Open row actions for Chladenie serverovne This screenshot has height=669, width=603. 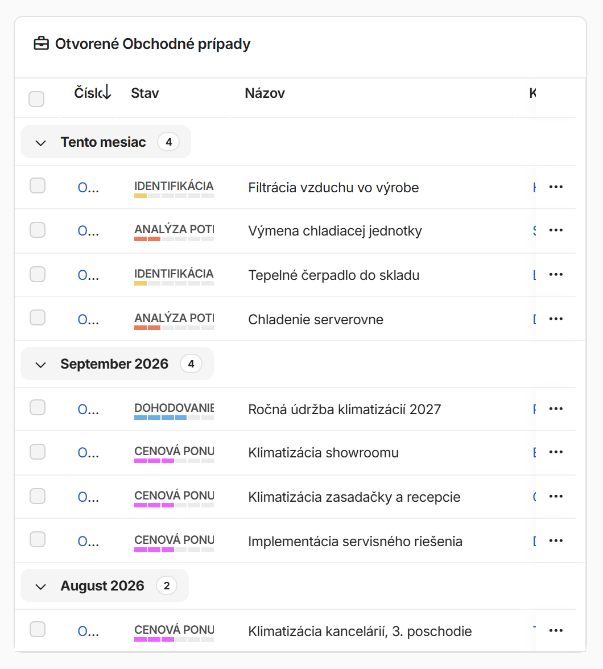click(556, 319)
